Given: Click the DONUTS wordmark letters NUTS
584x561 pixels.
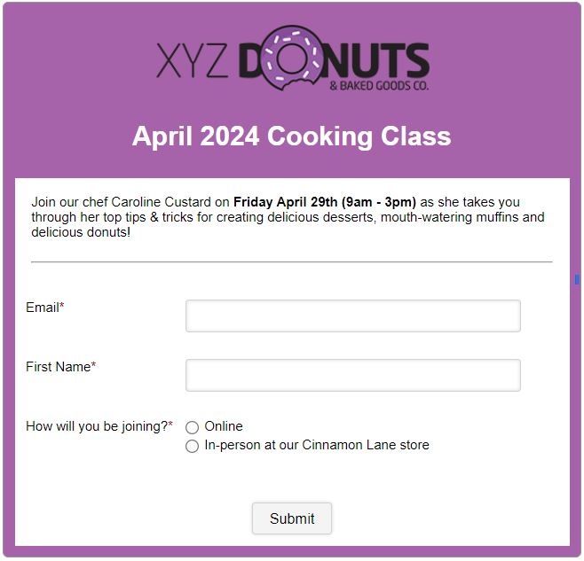Looking at the screenshot, I should point(376,60).
